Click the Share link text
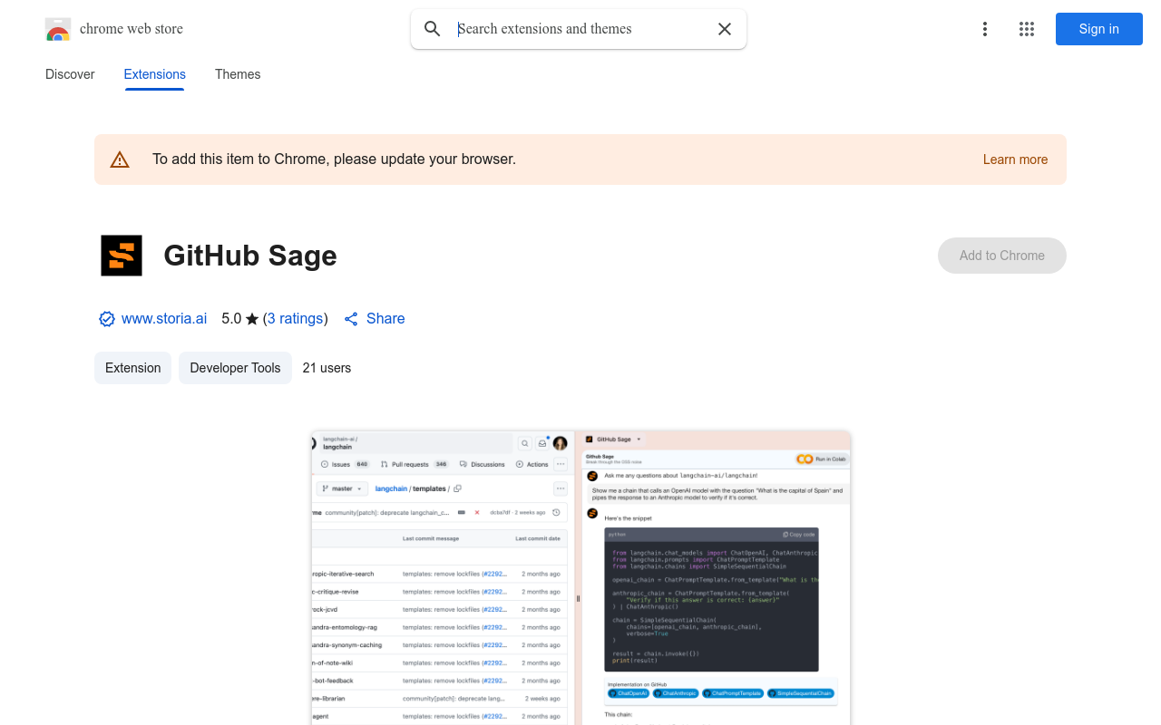Screen dimensions: 1161x725 [385, 319]
